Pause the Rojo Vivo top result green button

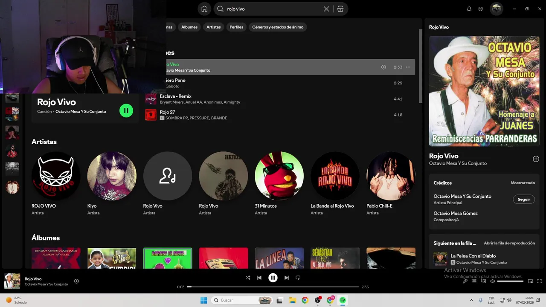point(126,110)
